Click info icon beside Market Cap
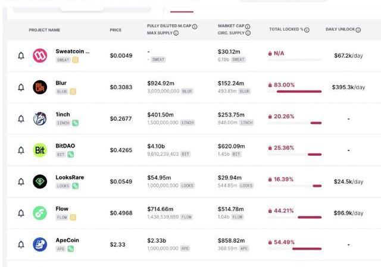 coord(248,26)
